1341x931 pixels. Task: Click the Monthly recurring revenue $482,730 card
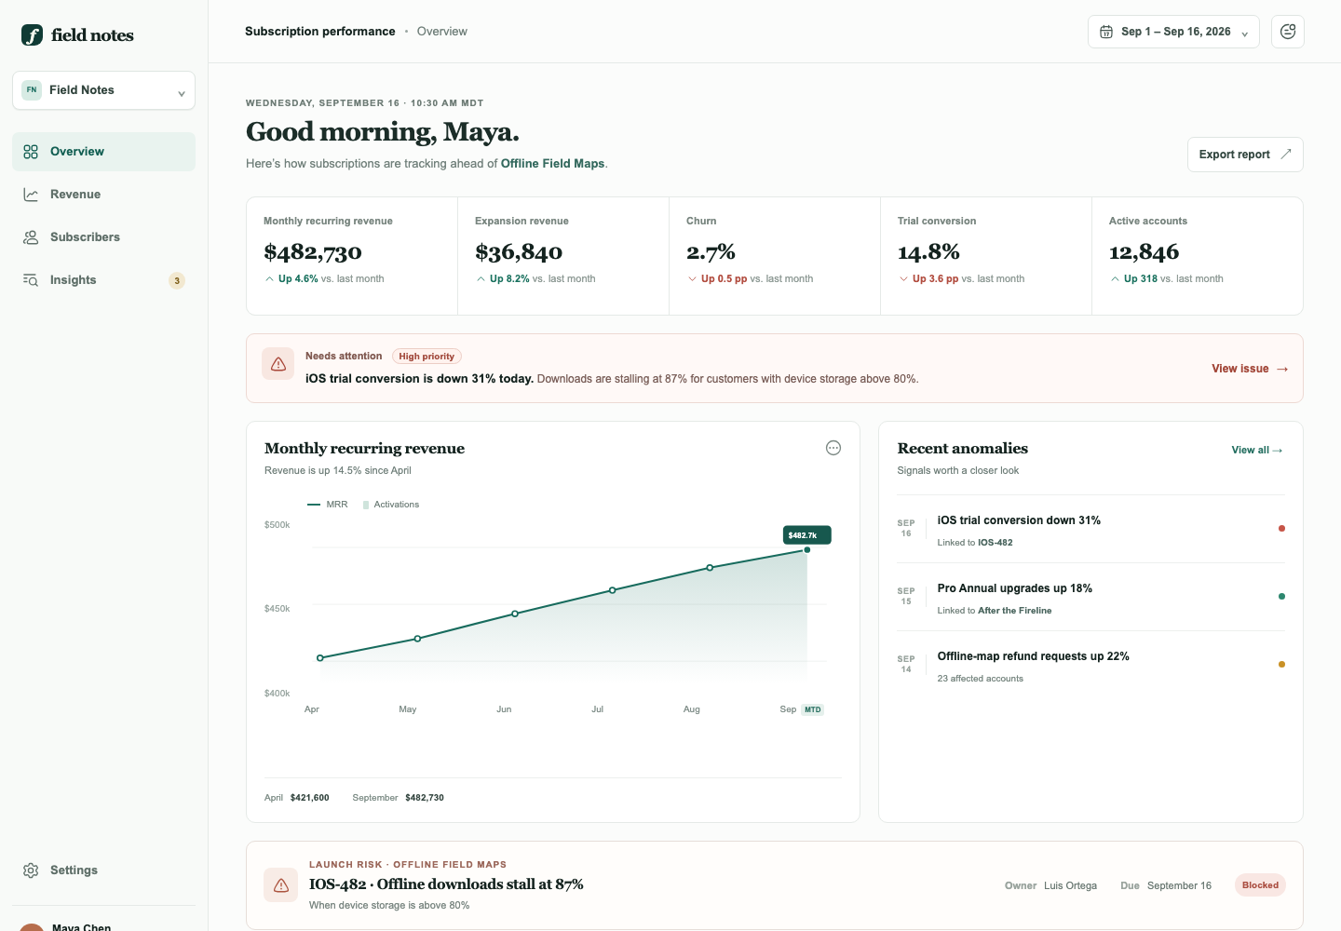coord(352,256)
